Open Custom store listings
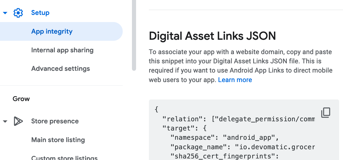Screen dimensions: 343x160 pos(64,157)
